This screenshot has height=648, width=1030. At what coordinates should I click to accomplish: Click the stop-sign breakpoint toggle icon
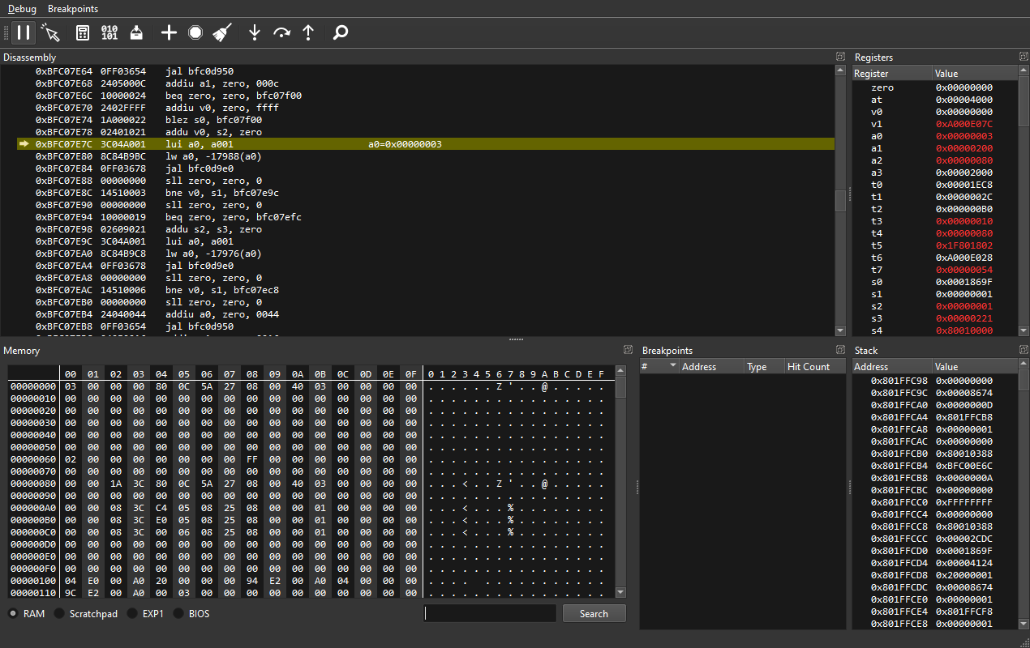[195, 32]
